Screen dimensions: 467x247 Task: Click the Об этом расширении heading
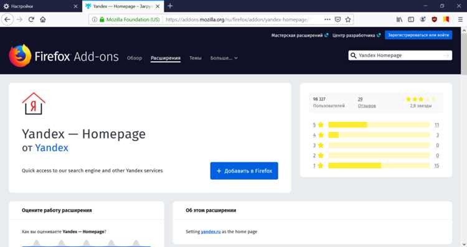tap(211, 210)
